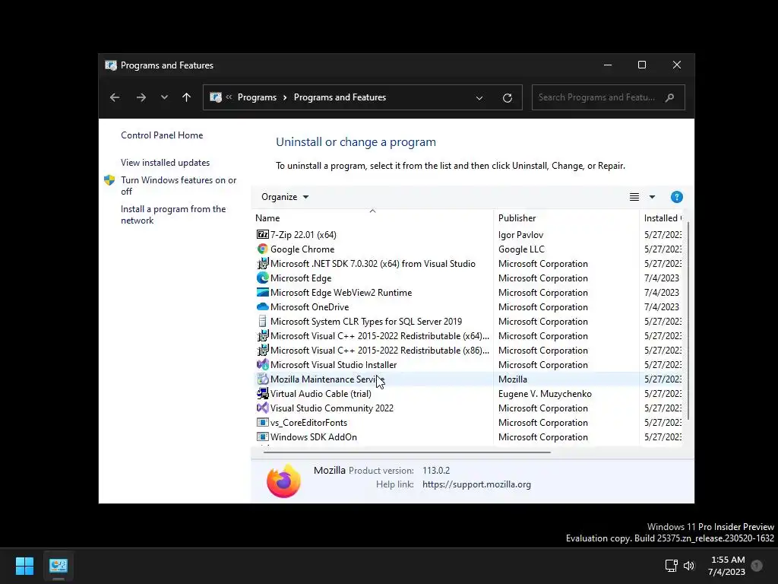Viewport: 778px width, 584px height.
Task: Refresh the Programs and Features list
Action: 507,98
